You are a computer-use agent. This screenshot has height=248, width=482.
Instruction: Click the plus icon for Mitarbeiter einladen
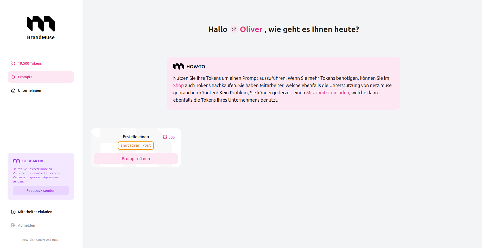point(13,212)
